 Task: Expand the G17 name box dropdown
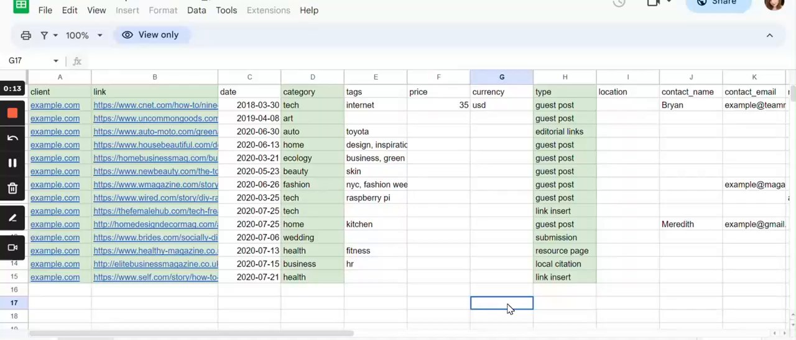(55, 61)
